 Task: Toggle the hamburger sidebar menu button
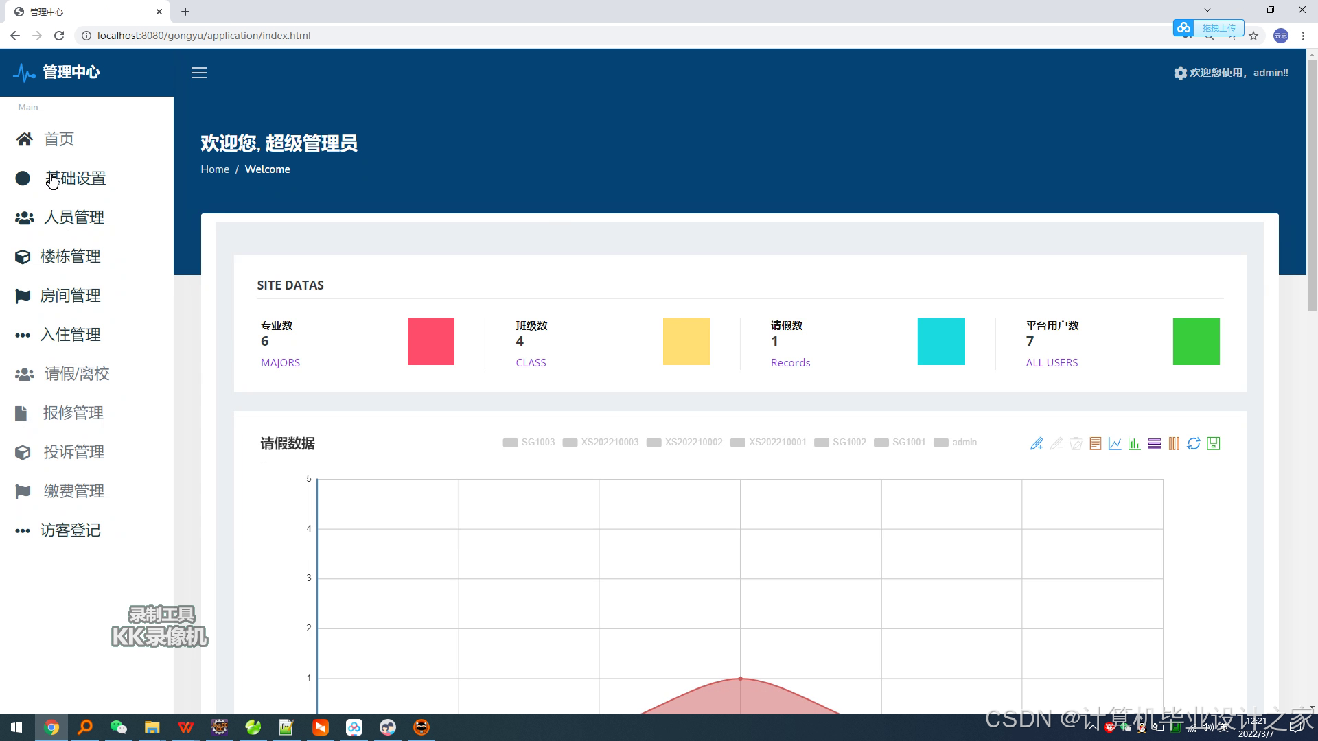[199, 73]
